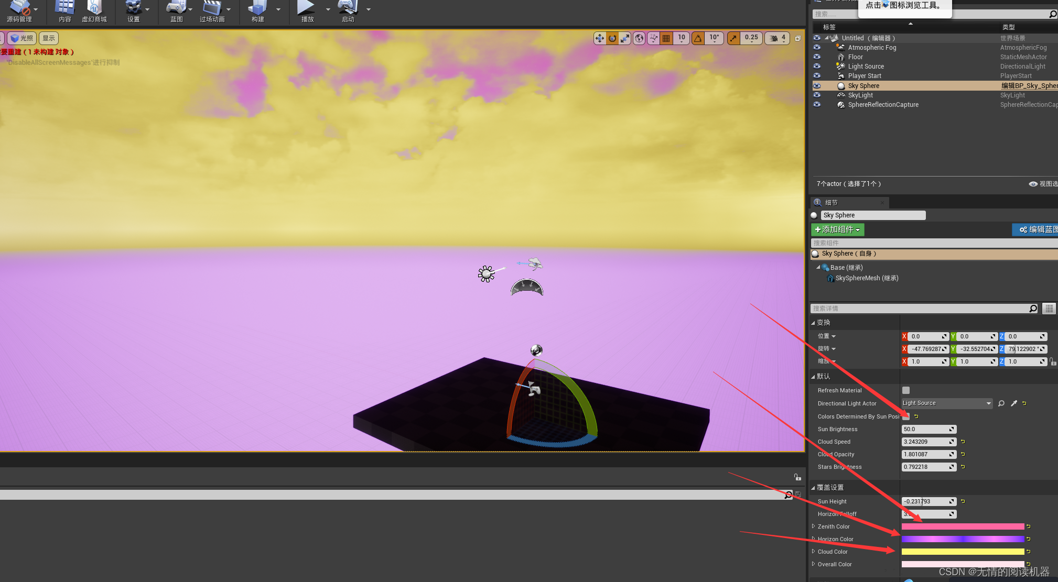This screenshot has height=582, width=1058.
Task: Click the Play toolbar button
Action: click(x=307, y=11)
